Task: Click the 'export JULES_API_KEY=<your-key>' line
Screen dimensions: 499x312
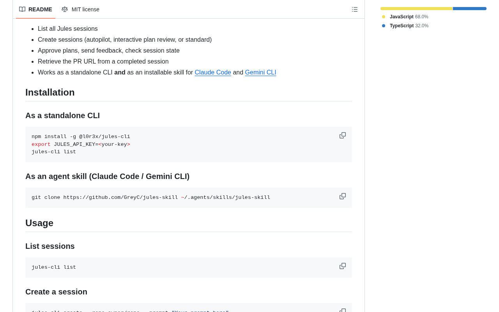Action: pyautogui.click(x=81, y=144)
